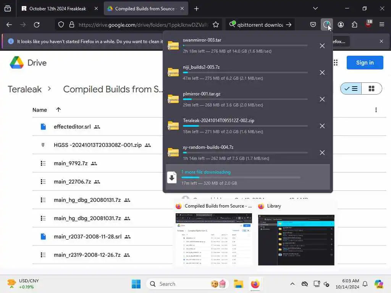Screen dimensions: 391x293
Task: Show hidden system tray icons
Action: [292, 284]
